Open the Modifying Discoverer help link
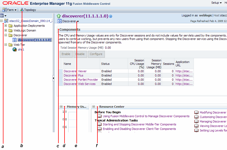 tap(213, 112)
